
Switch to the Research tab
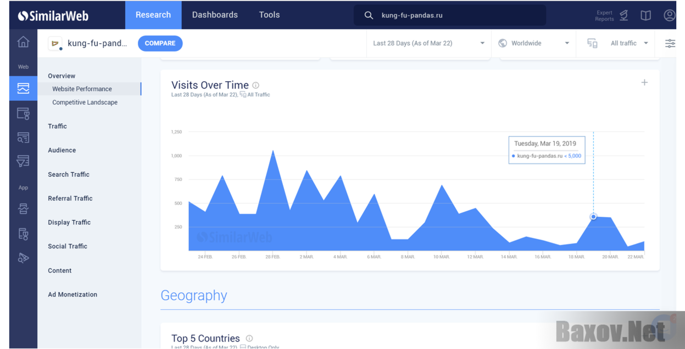(153, 15)
